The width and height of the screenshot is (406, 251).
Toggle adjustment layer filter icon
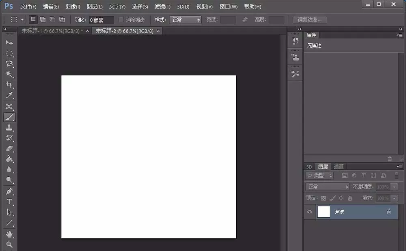point(354,176)
